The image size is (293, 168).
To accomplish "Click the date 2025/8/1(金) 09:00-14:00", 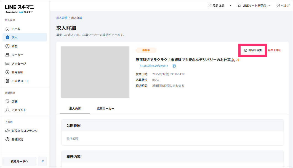I will 169,74.
